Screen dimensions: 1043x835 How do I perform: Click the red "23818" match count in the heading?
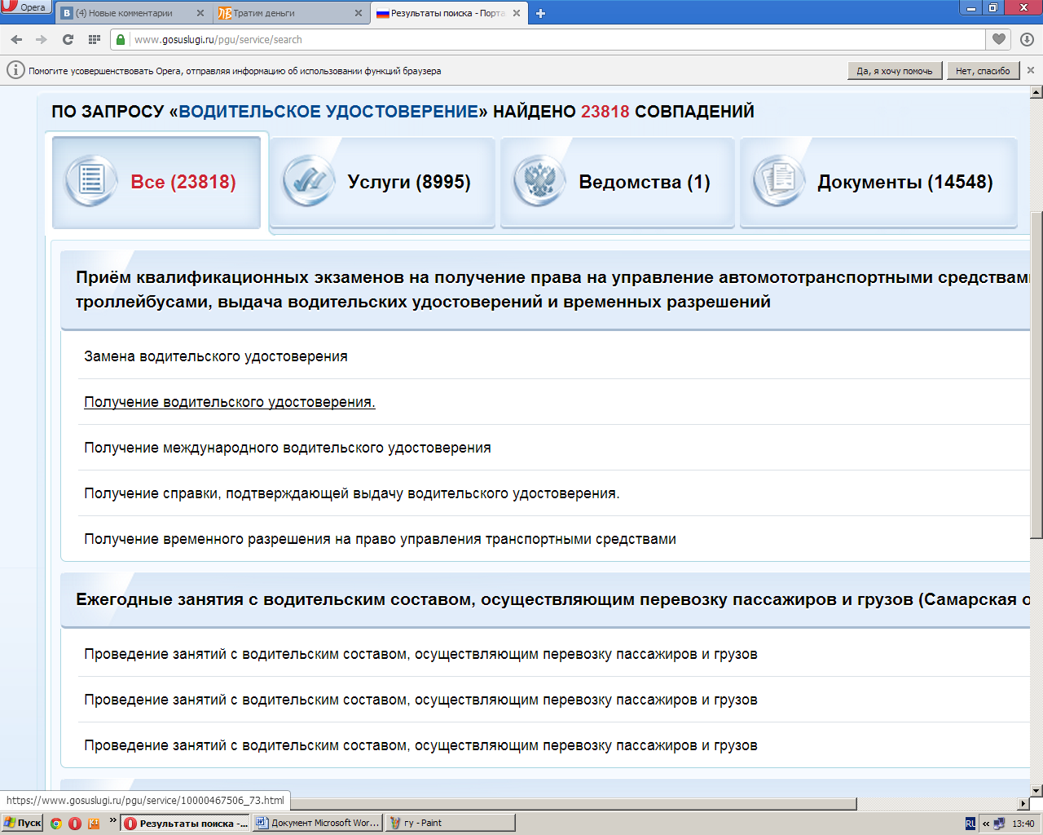(605, 112)
